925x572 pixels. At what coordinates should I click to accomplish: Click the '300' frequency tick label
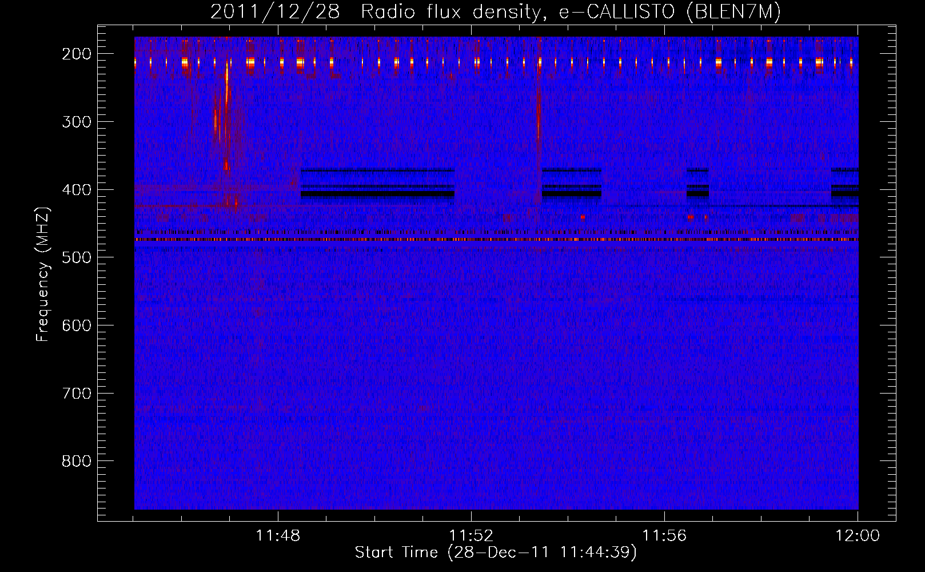[x=77, y=122]
